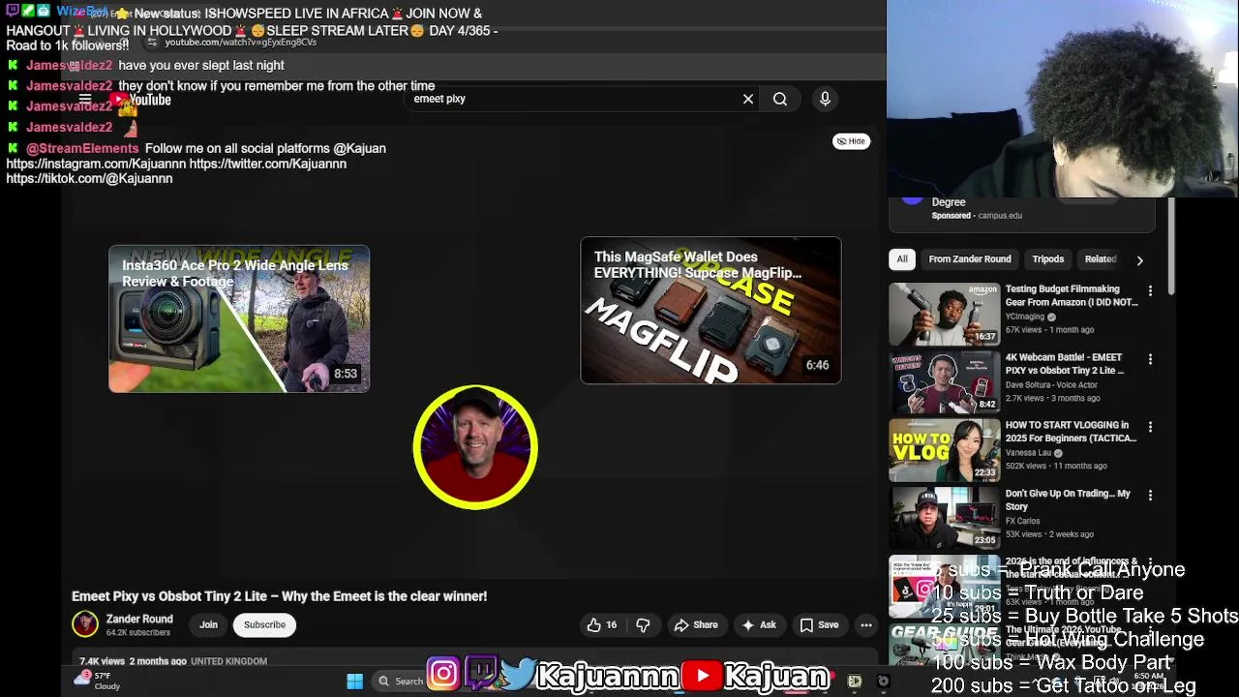Image resolution: width=1239 pixels, height=697 pixels.
Task: Select the Related filter chip
Action: (x=1101, y=259)
